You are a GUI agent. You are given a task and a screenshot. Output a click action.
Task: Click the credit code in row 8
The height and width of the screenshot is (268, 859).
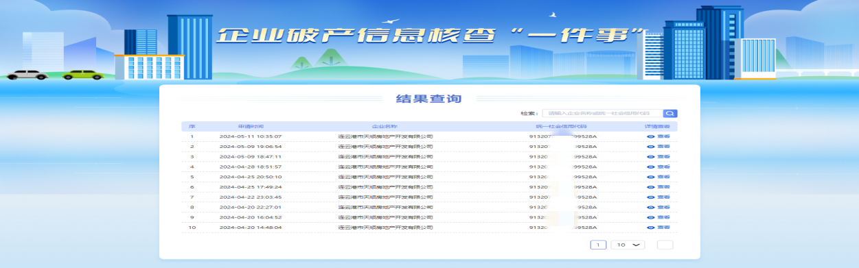(563, 207)
